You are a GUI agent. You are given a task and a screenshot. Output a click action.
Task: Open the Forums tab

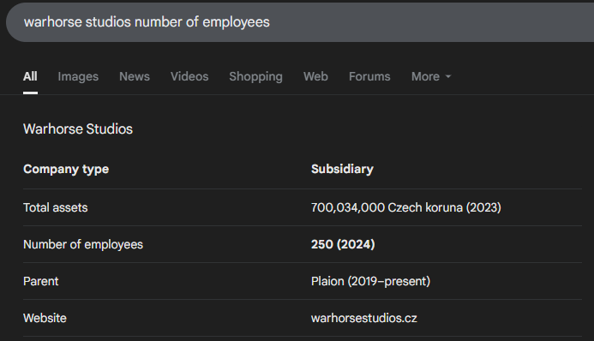(x=369, y=76)
